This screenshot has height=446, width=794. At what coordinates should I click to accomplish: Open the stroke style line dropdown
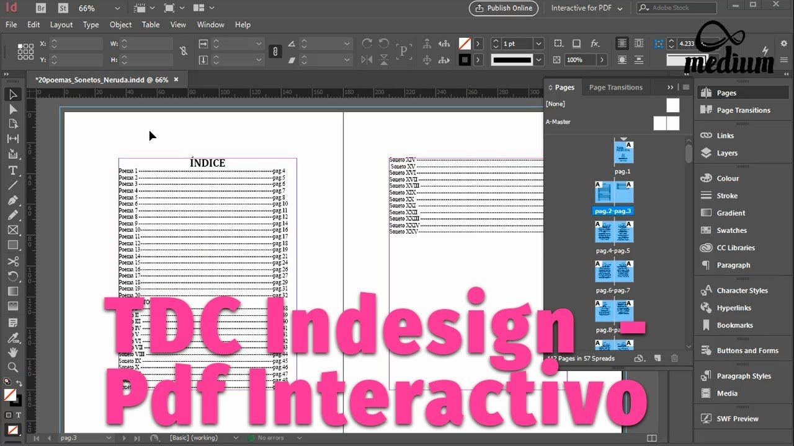(538, 60)
